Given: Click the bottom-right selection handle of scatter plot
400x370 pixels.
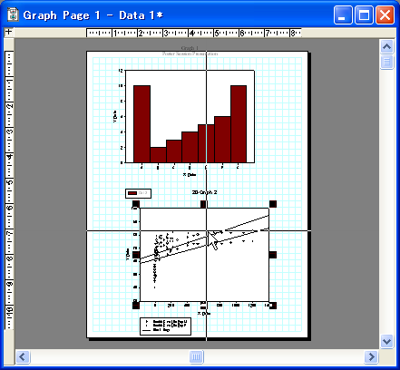Looking at the screenshot, I should click(273, 306).
